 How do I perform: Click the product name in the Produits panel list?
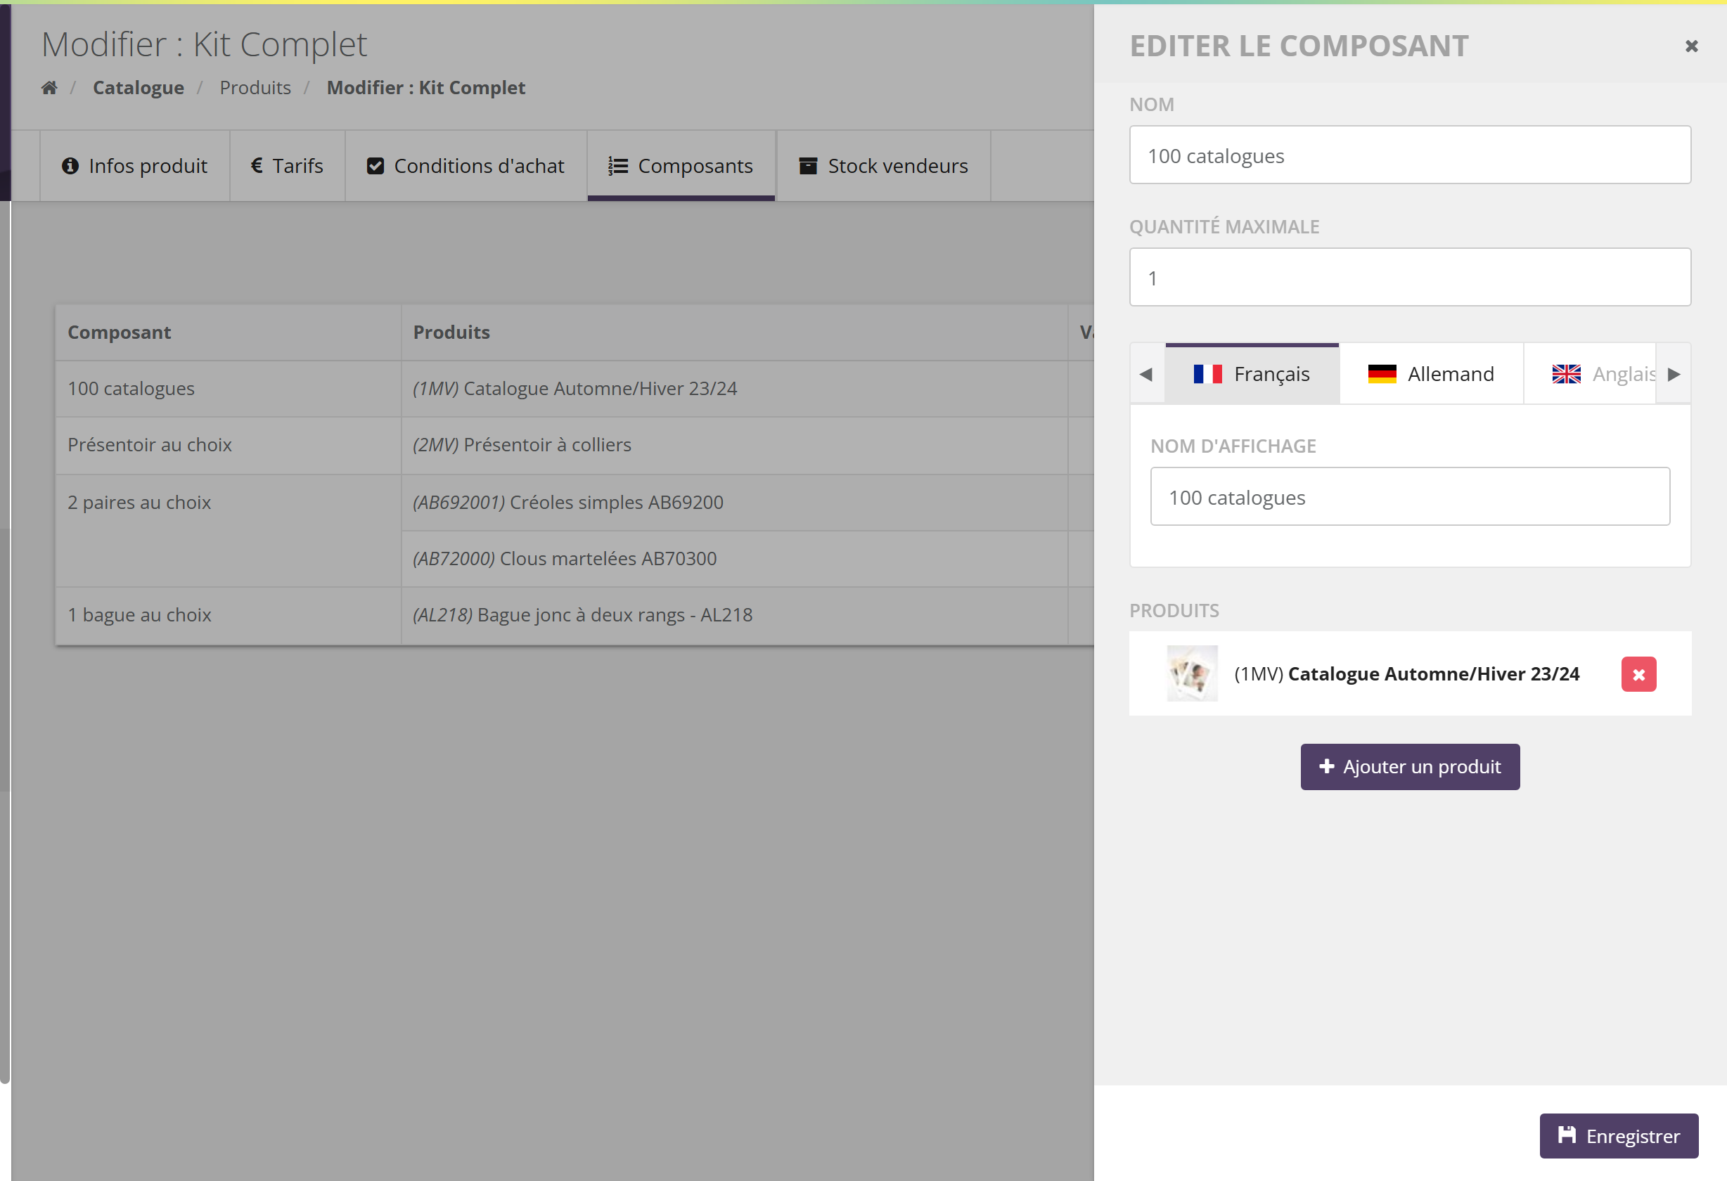[x=1434, y=674]
